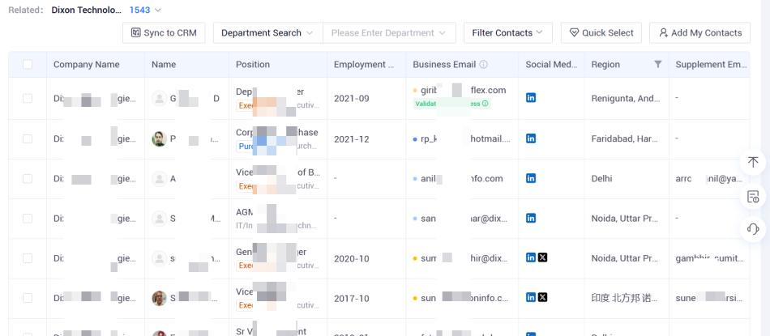
Task: Click the back-to-top arrow icon
Action: (753, 163)
